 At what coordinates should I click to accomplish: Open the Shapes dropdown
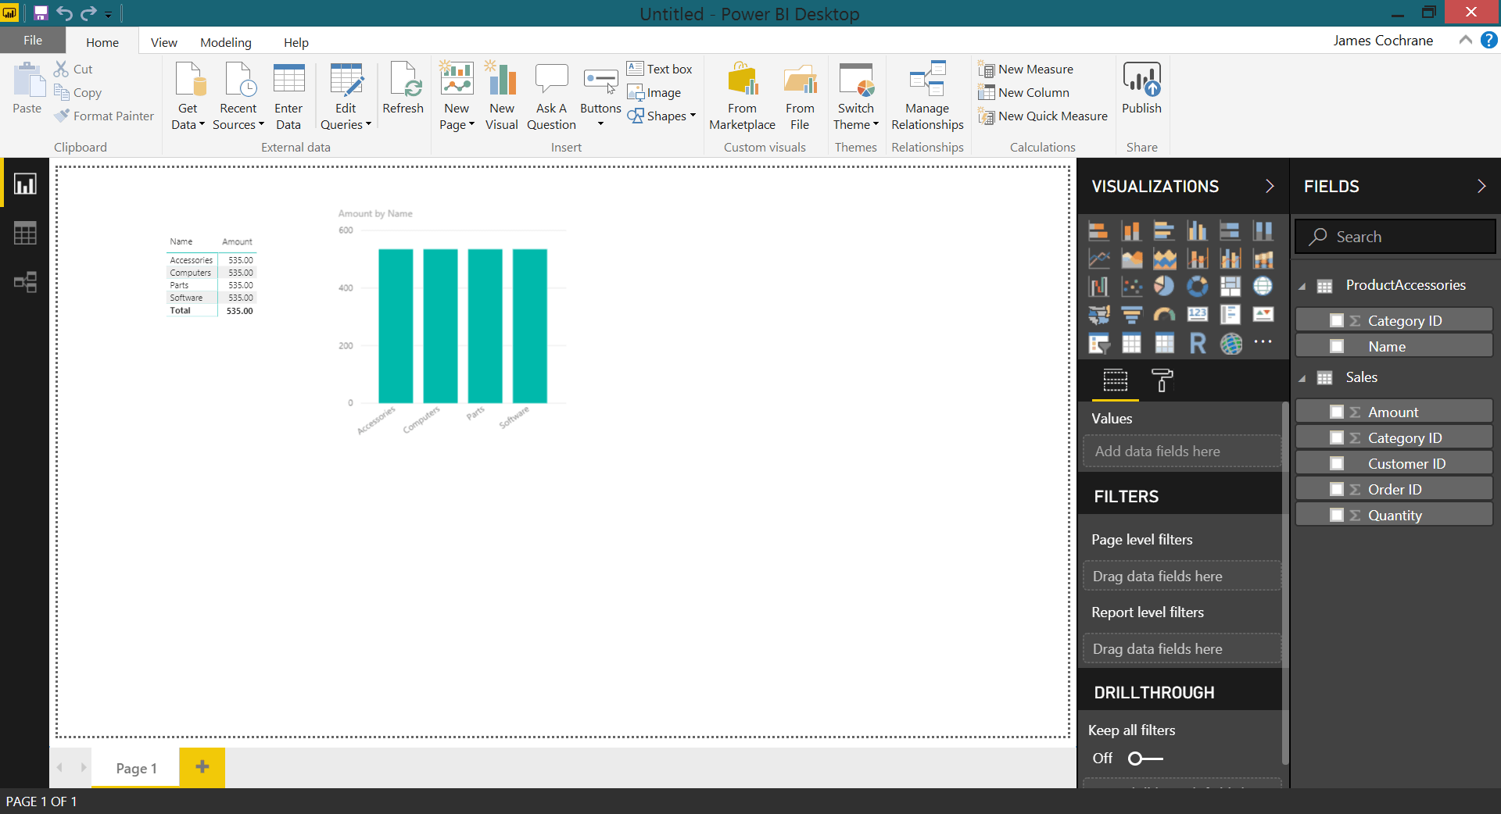661,116
